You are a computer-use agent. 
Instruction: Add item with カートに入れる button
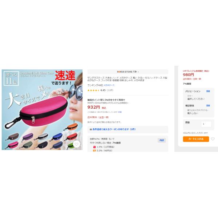[x=196, y=139]
